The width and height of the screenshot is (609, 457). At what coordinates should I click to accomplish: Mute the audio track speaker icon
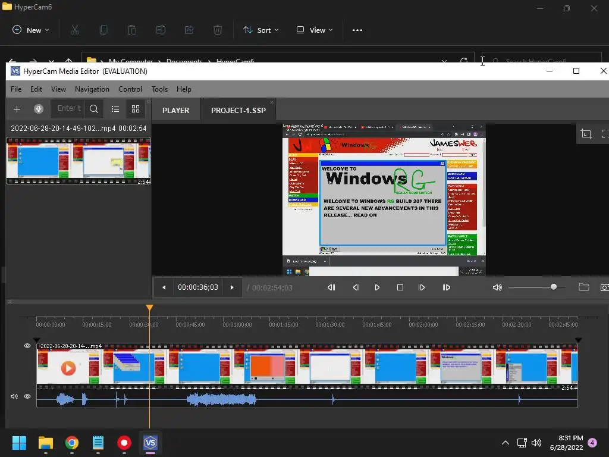[x=14, y=396]
